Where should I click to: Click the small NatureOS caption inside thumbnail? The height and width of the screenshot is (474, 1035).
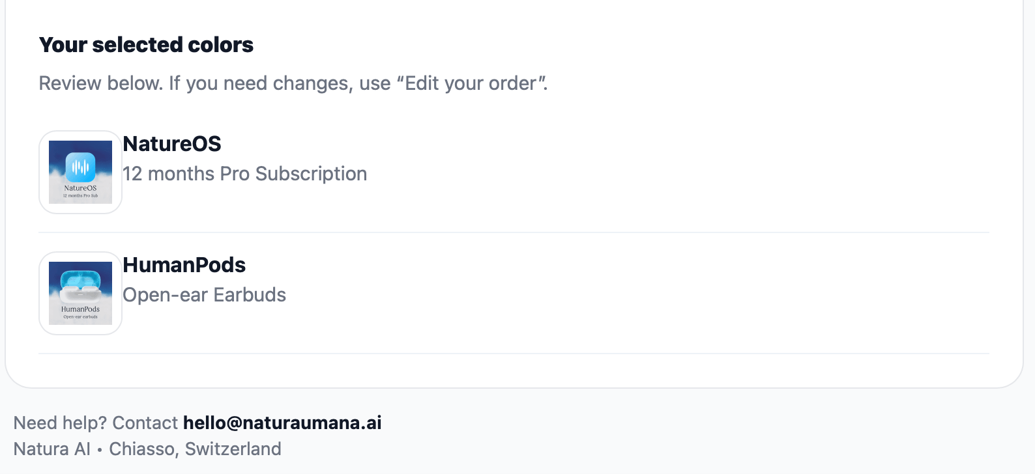coord(80,188)
